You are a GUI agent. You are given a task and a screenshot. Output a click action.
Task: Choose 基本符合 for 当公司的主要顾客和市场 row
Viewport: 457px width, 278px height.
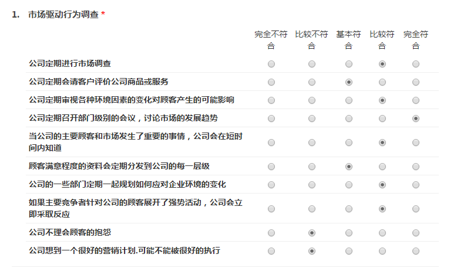click(x=349, y=143)
